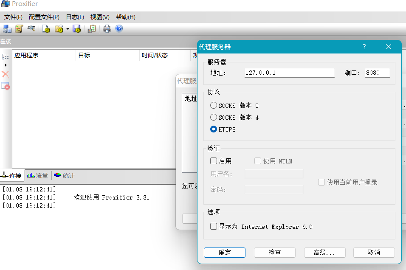Image resolution: width=406 pixels, height=270 pixels.
Task: Open Proxy Servers settings toolbar icon
Action: 7,29
